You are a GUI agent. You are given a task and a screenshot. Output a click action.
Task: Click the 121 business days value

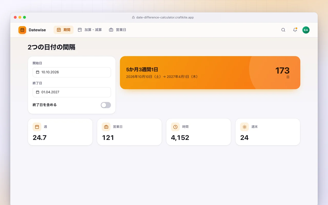pos(108,138)
